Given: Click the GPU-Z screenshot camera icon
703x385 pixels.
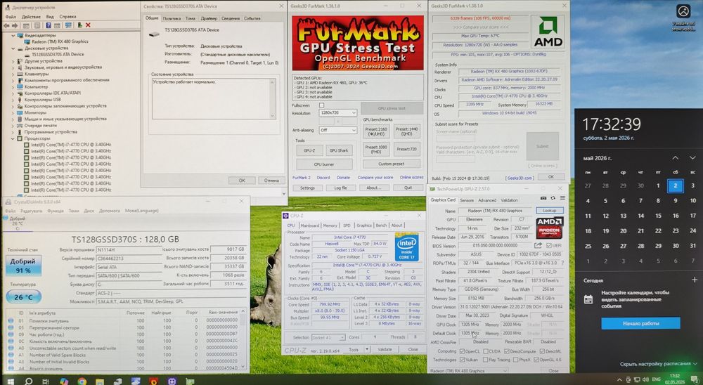Looking at the screenshot, I should 543,198.
